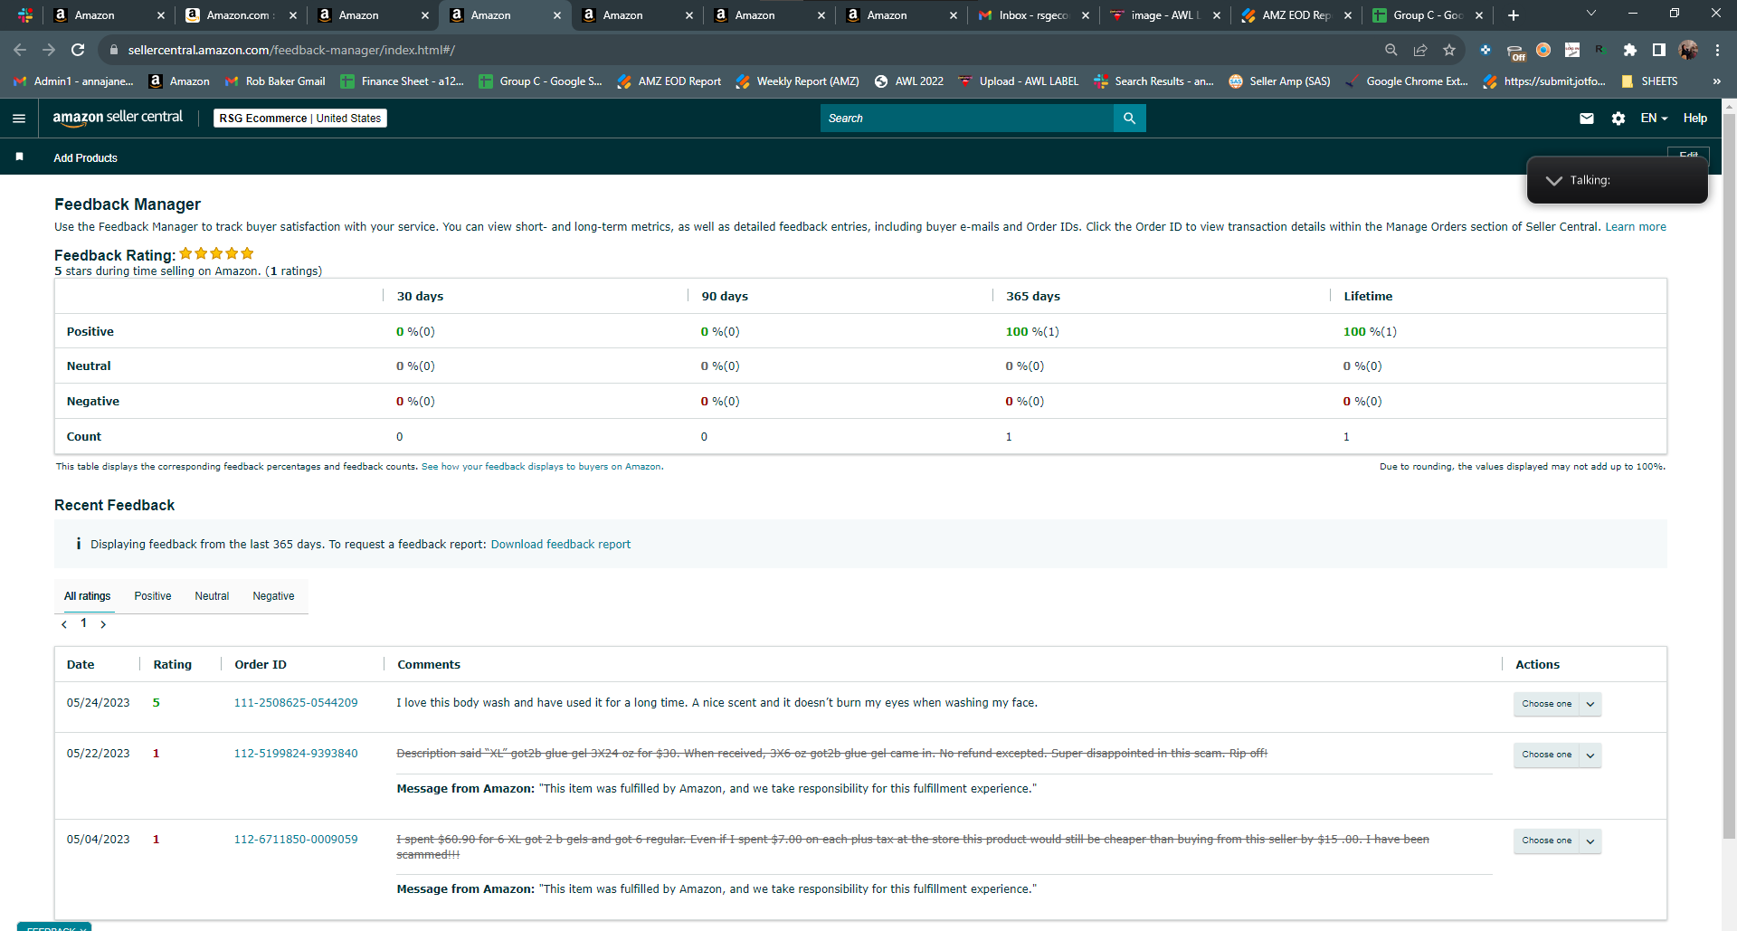Open order 112-6711850-0009059
Screen dimensions: 1737x931
pyautogui.click(x=296, y=840)
